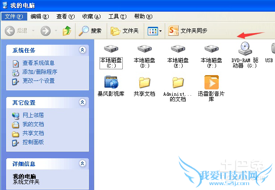Image resolution: width=275 pixels, height=190 pixels.
Task: Click the 控制面板 sidebar icon
Action: click(16, 143)
